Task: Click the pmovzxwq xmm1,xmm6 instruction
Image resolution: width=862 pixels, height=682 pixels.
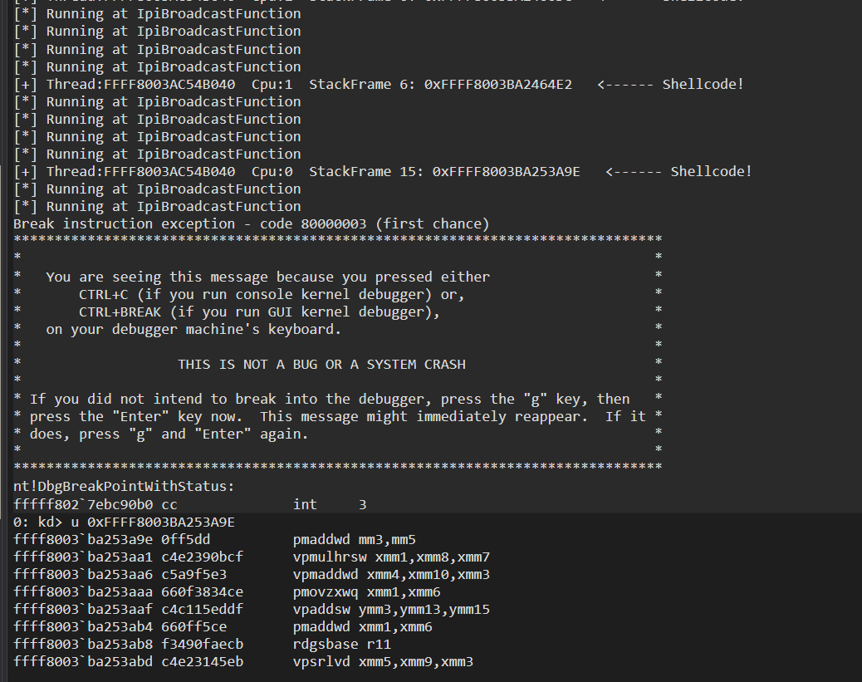Action: 366,591
